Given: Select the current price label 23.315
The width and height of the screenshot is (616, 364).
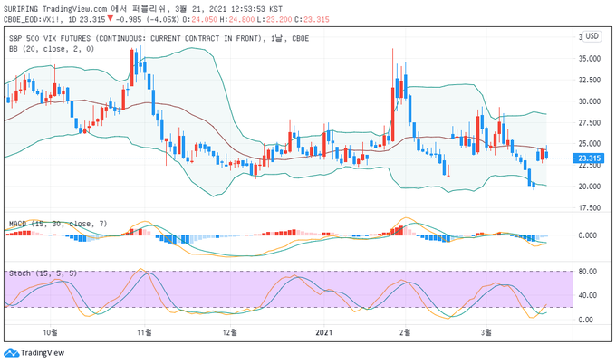Looking at the screenshot, I should 589,158.
